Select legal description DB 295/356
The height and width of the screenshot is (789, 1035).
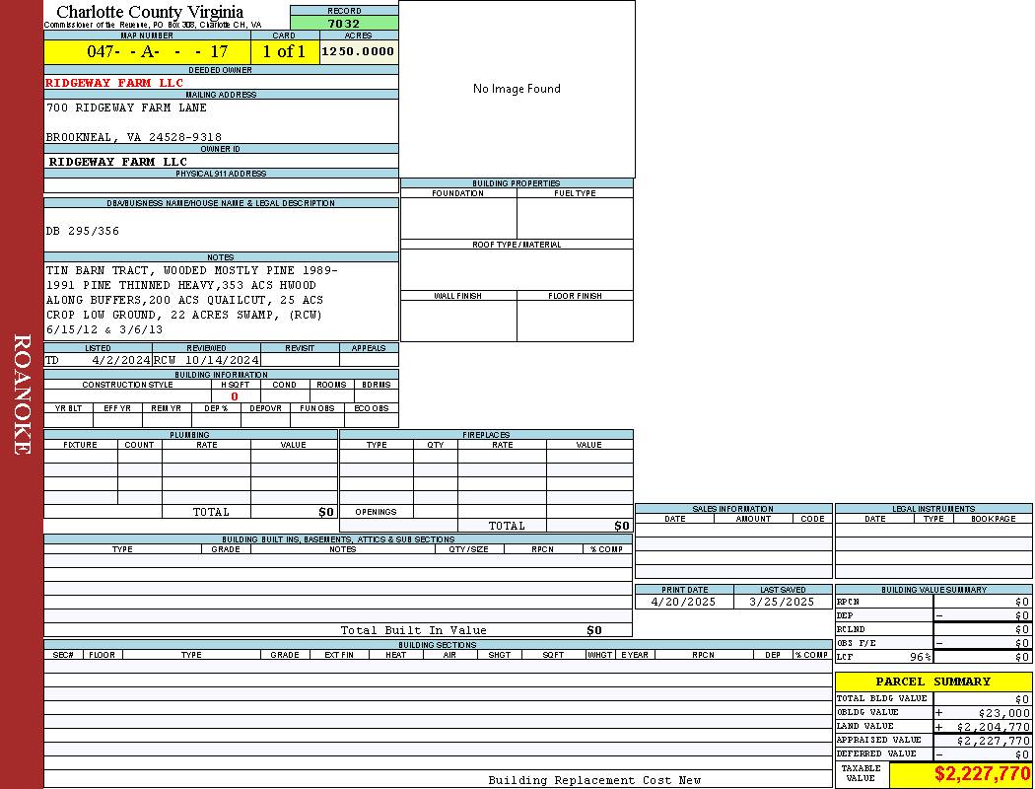[83, 231]
